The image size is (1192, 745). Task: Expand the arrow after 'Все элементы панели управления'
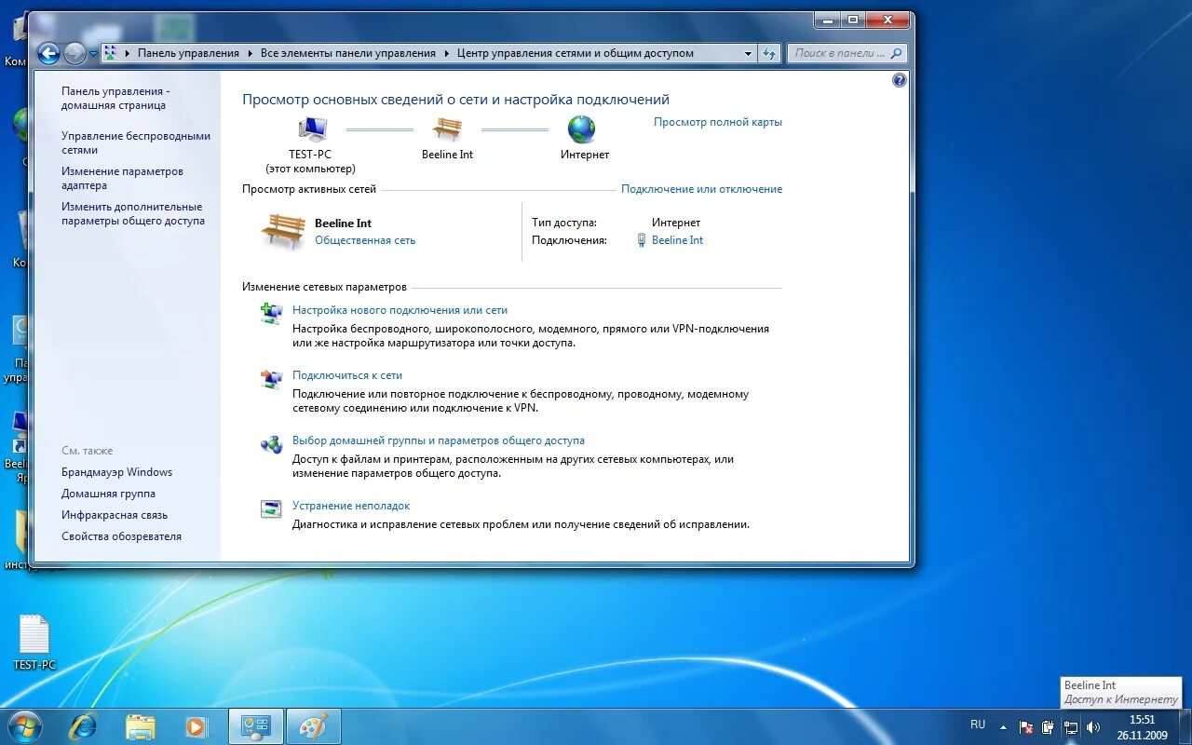click(x=445, y=53)
